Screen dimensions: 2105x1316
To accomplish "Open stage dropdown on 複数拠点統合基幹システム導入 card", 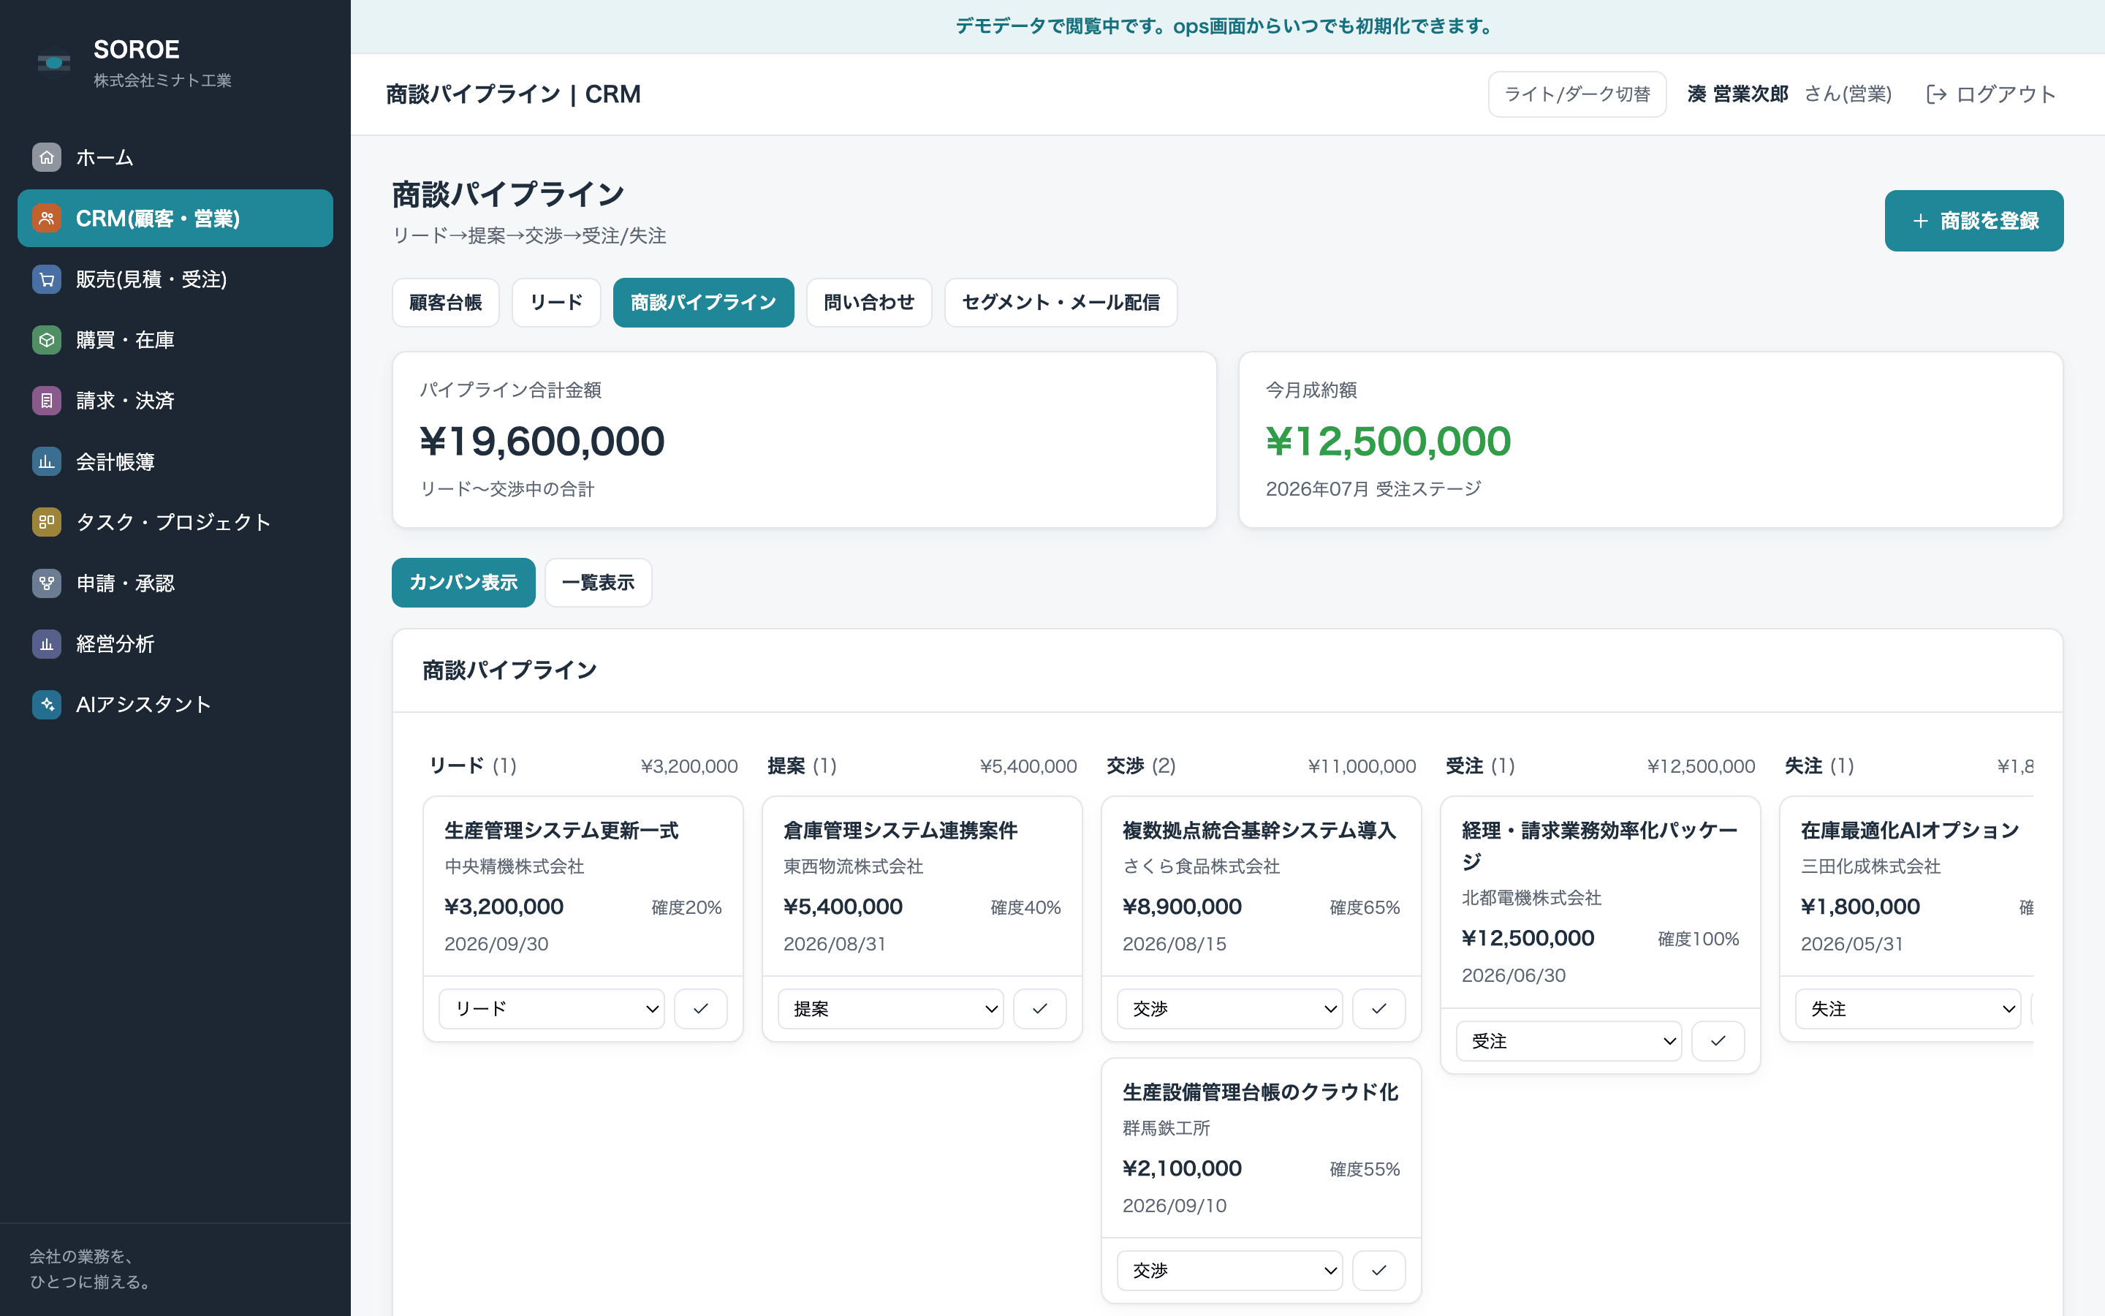I will click(x=1230, y=1009).
